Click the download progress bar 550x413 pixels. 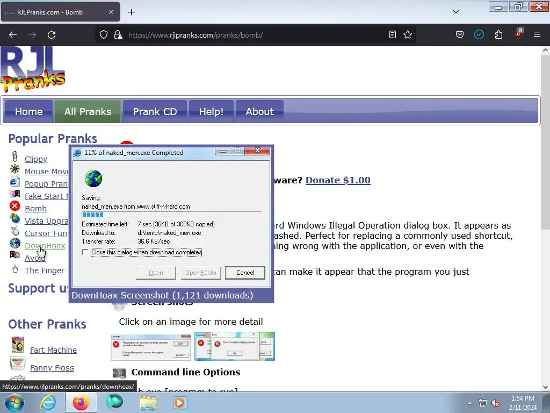click(x=171, y=215)
